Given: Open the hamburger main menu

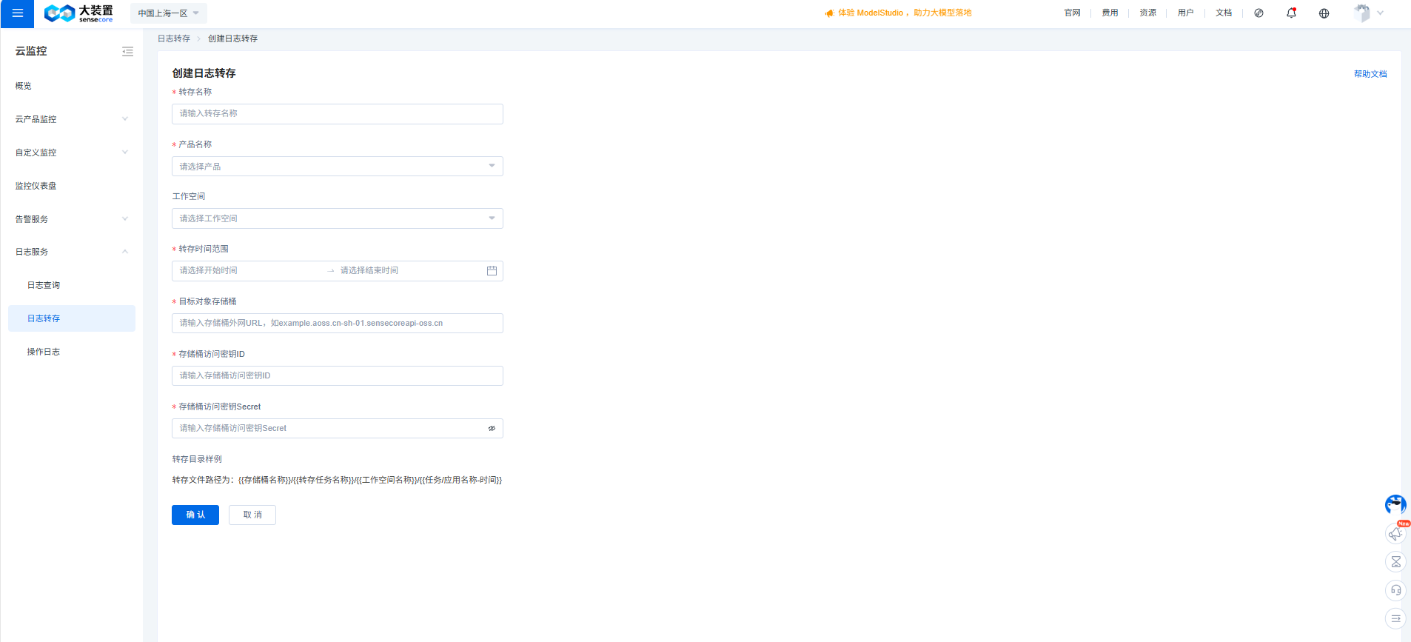Looking at the screenshot, I should coord(17,13).
